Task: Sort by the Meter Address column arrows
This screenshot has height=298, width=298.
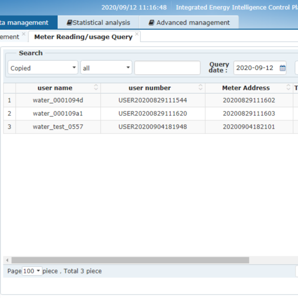Action: point(289,88)
